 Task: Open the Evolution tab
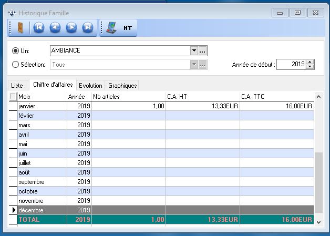point(90,85)
